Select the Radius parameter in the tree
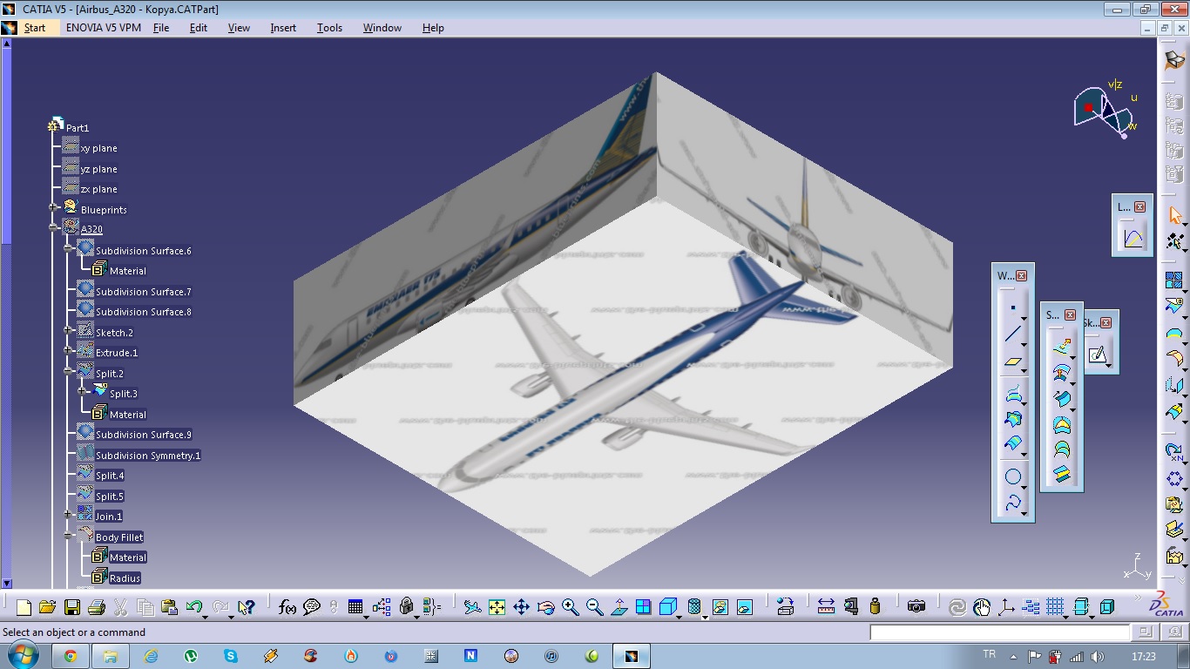The height and width of the screenshot is (669, 1190). [x=125, y=578]
